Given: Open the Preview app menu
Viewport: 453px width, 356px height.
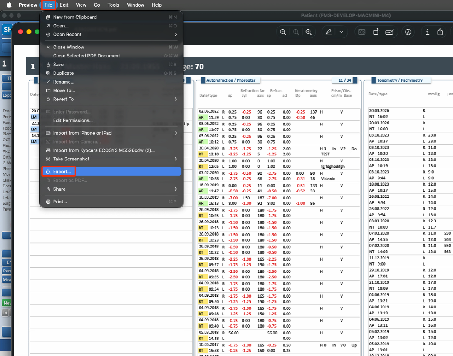Looking at the screenshot, I should coord(28,5).
